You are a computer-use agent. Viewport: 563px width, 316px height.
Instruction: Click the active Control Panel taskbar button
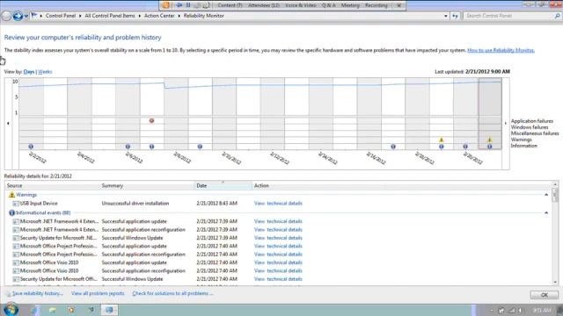tap(109, 310)
